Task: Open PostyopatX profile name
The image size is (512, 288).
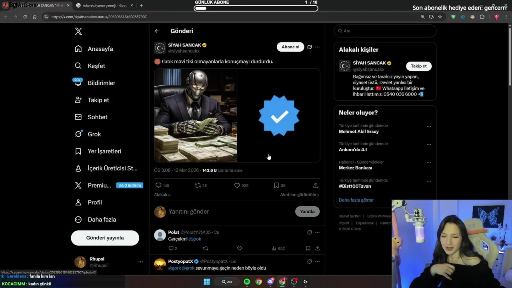Action: tap(180, 262)
